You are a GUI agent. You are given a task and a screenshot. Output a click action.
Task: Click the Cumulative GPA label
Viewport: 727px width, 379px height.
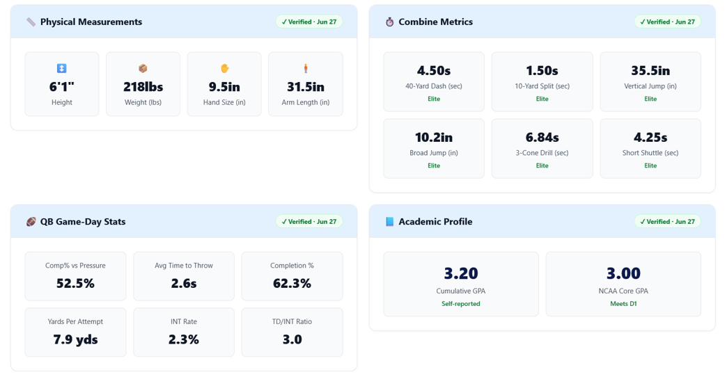point(461,291)
